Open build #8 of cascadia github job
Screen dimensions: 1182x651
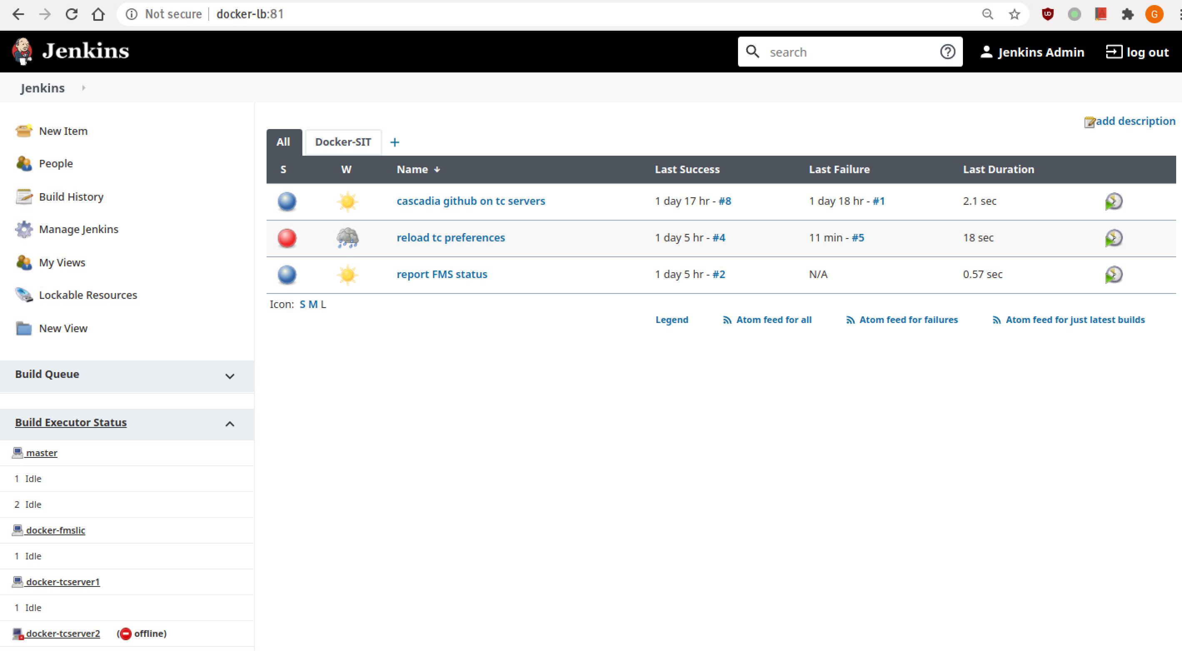725,201
